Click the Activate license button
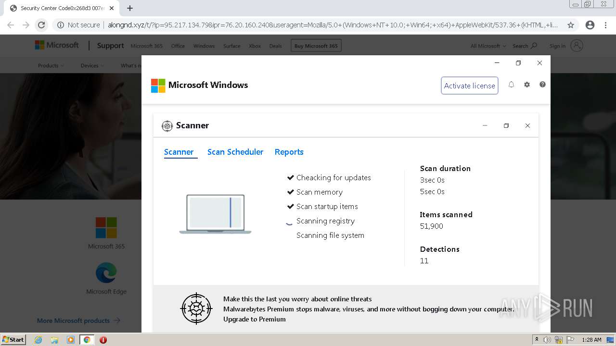Screen dimensions: 616x346 (x=470, y=86)
